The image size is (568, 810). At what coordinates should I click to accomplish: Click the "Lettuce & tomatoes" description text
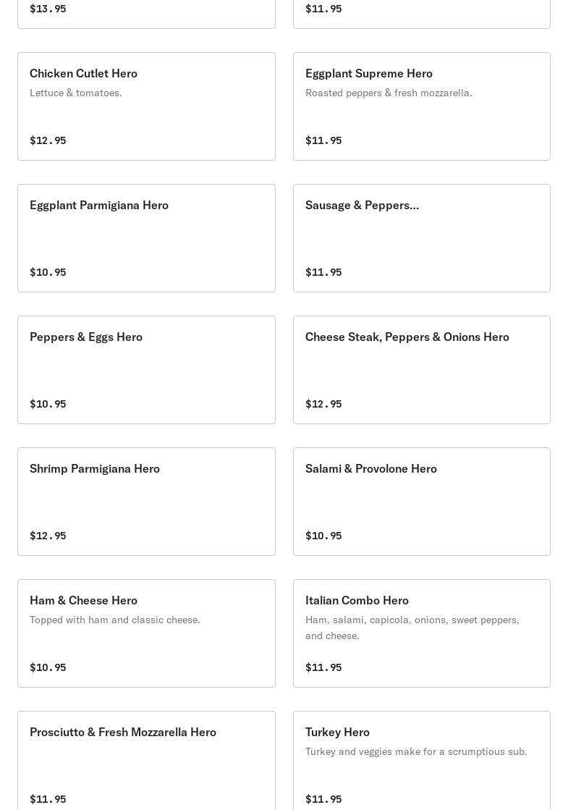(x=76, y=93)
